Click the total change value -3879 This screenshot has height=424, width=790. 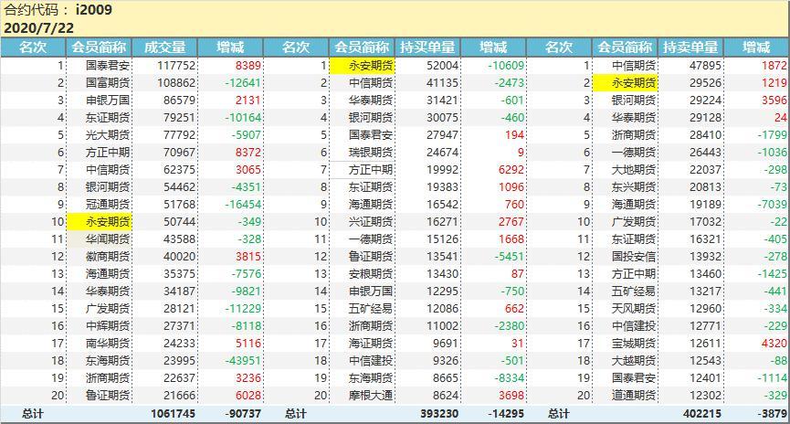(772, 414)
